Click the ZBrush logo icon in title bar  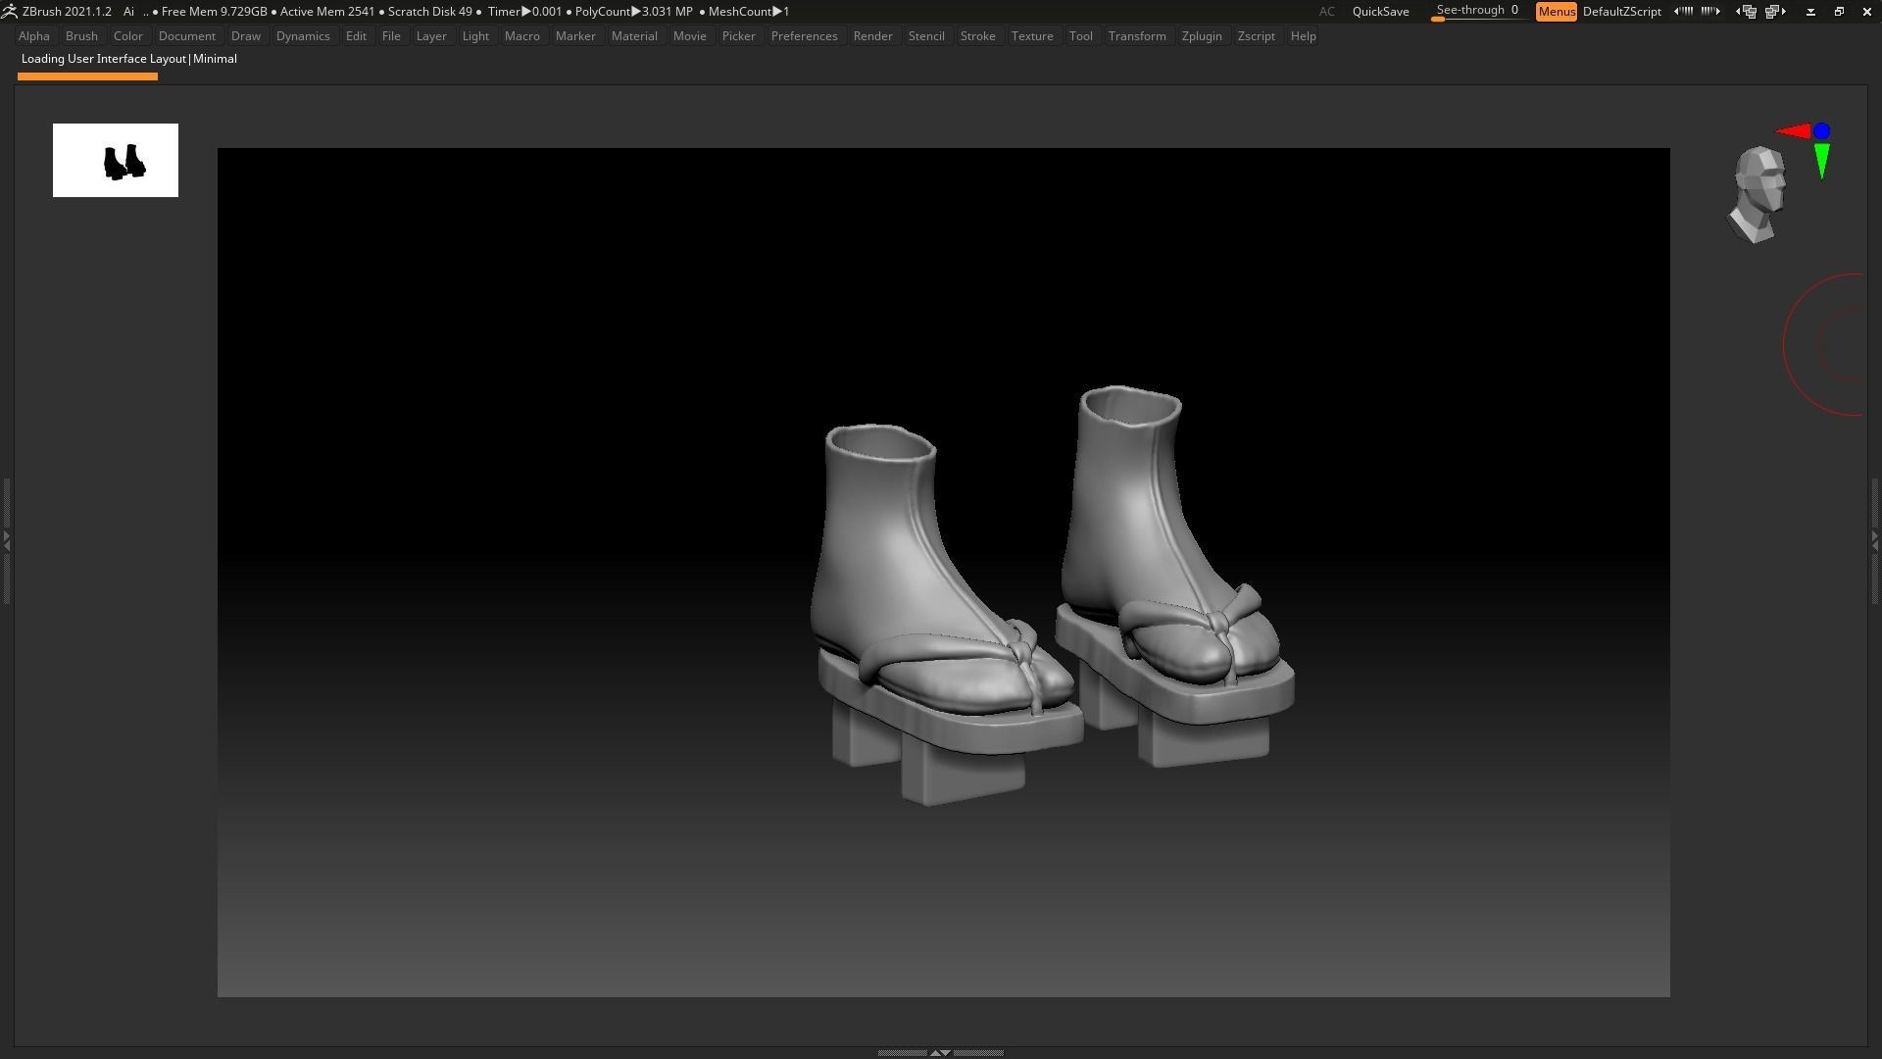click(9, 12)
